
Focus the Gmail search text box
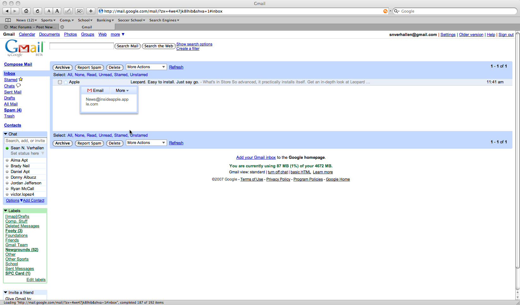click(x=82, y=46)
